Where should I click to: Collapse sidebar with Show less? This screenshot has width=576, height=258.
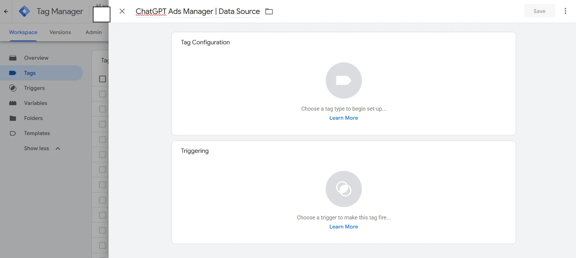tap(42, 148)
